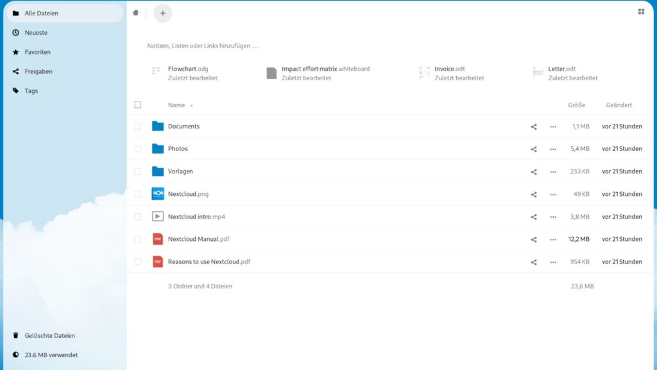Select checkbox for Nextcloud.png
Screen dimensions: 657x370
point(138,194)
